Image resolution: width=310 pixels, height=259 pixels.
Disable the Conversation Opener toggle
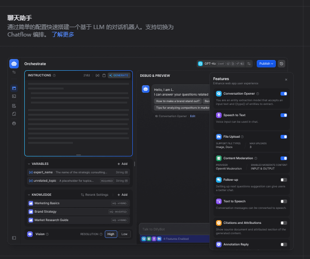coord(284,94)
